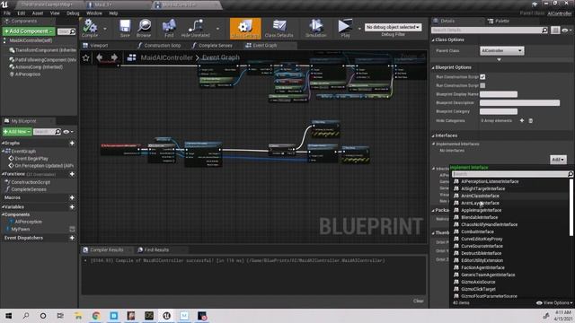Collapse Blueprint Options section
This screenshot has height=323, width=575.
click(x=433, y=68)
